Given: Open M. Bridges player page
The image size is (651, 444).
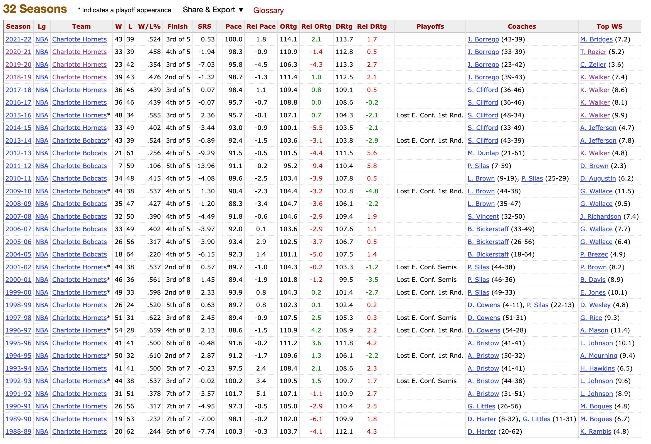Looking at the screenshot, I should pyautogui.click(x=596, y=40).
